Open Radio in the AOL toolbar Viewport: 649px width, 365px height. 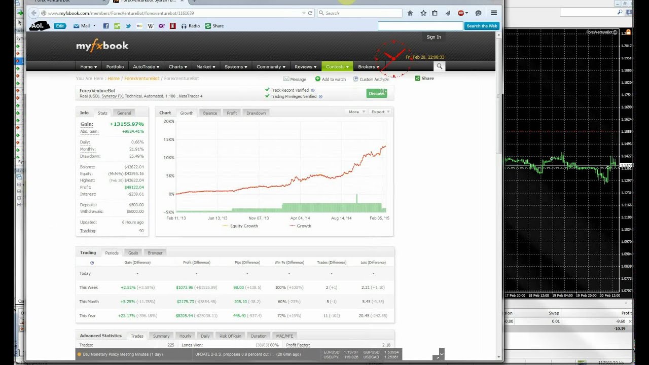(191, 26)
